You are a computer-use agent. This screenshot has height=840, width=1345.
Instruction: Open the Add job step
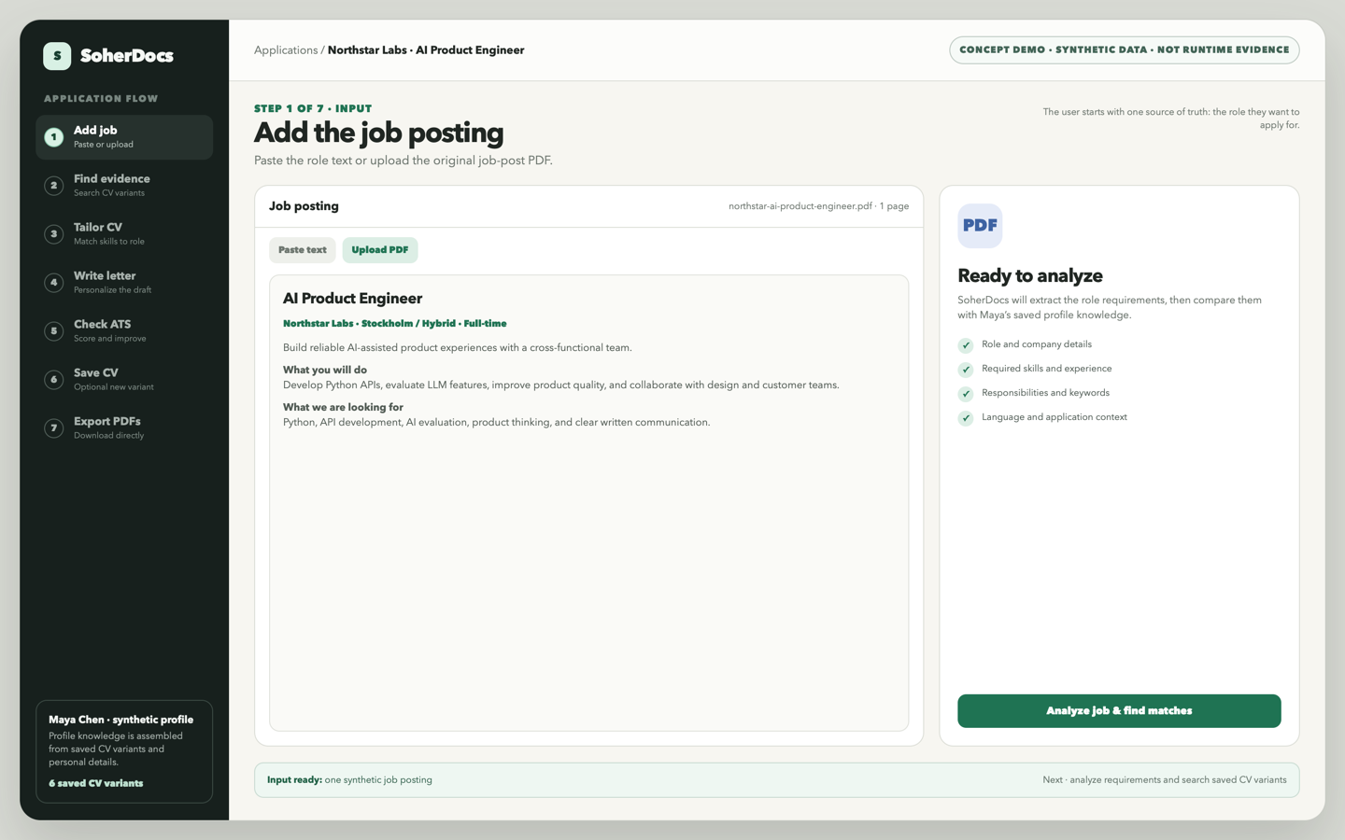click(124, 137)
